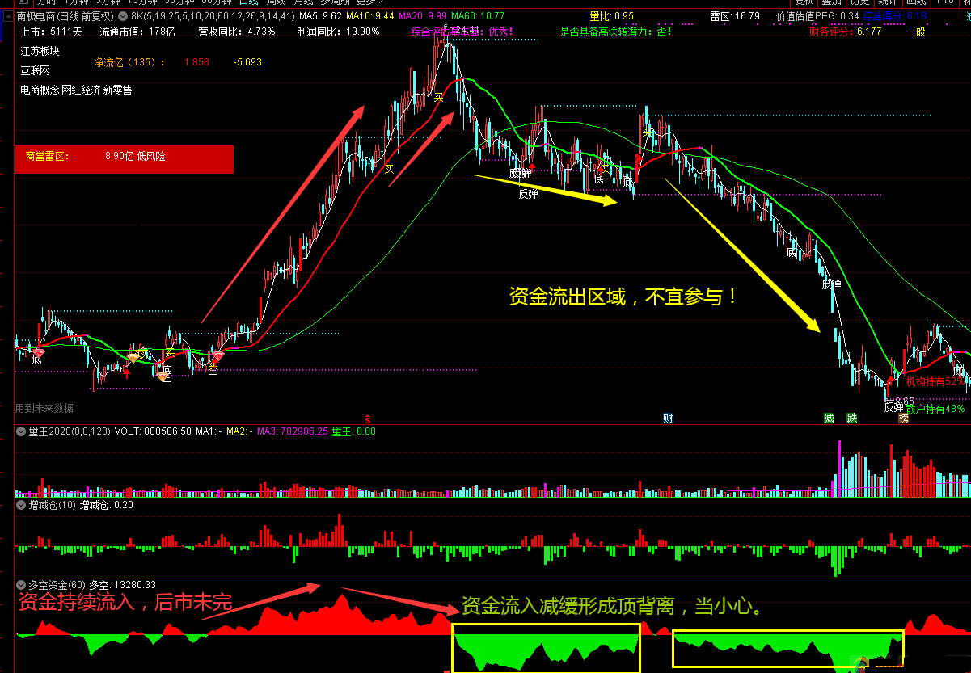Select the green 量王: 0.00 value
Viewport: 971px width, 673px height.
coord(353,431)
